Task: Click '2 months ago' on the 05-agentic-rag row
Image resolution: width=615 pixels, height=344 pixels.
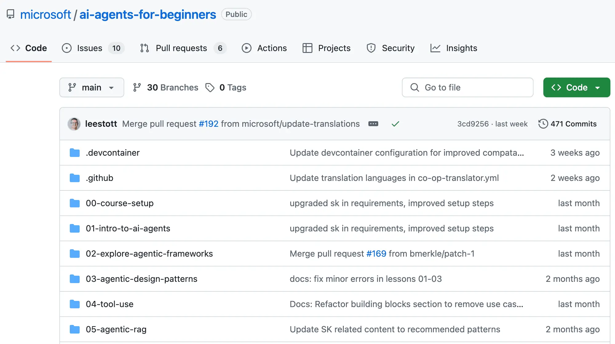Action: tap(573, 329)
